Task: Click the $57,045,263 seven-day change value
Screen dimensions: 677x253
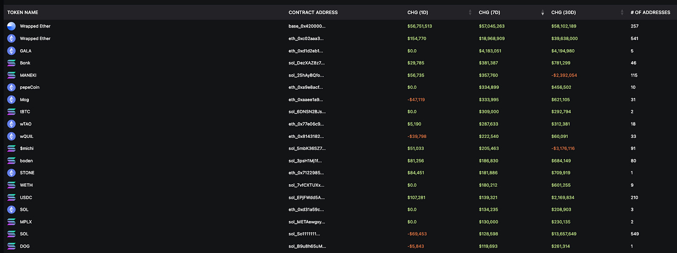Action: tap(491, 26)
